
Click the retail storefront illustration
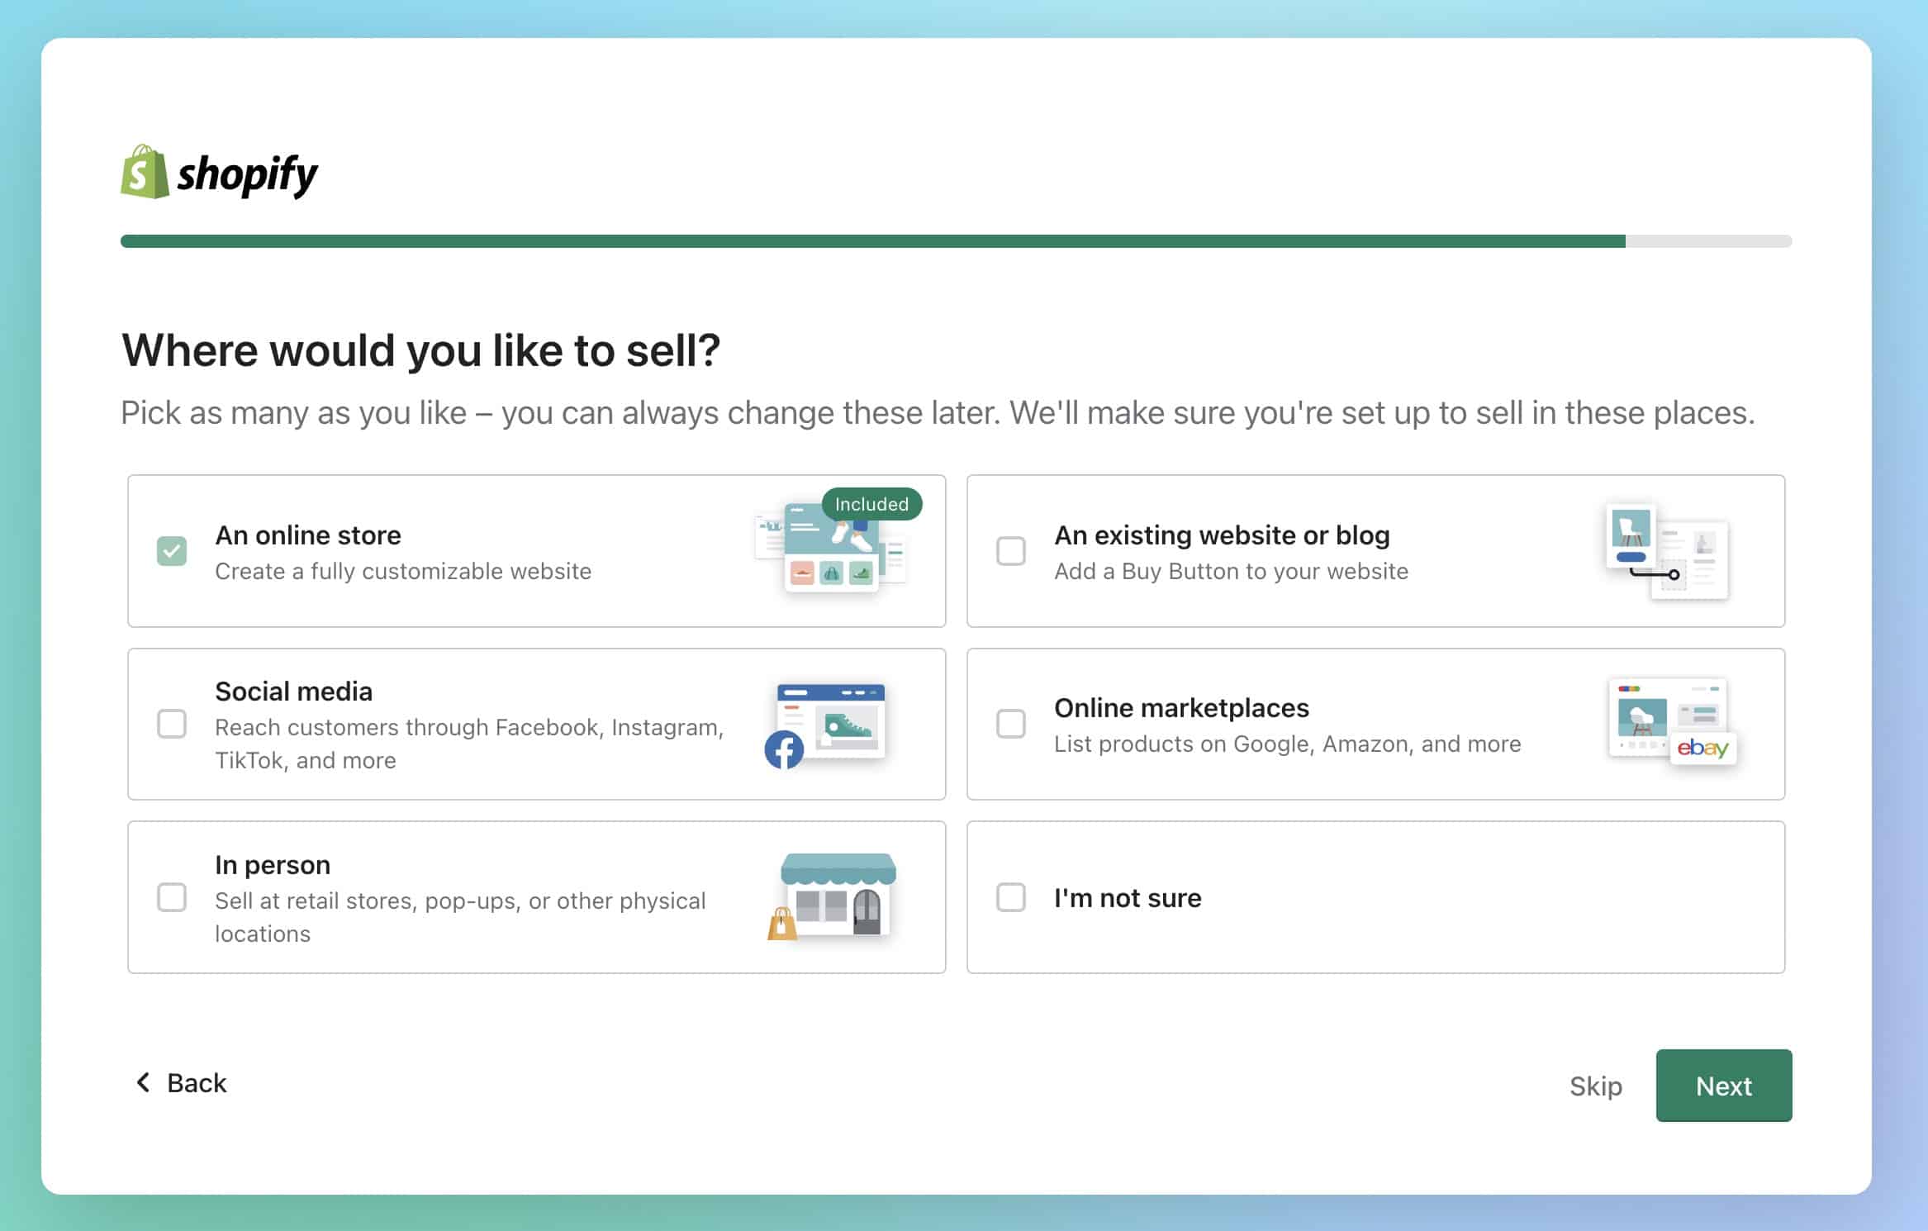(x=833, y=897)
